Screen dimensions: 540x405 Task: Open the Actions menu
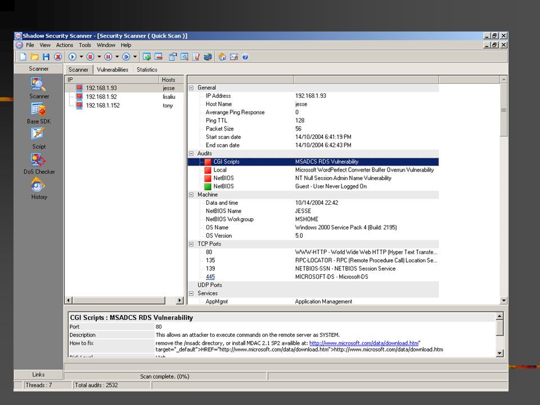click(x=64, y=45)
